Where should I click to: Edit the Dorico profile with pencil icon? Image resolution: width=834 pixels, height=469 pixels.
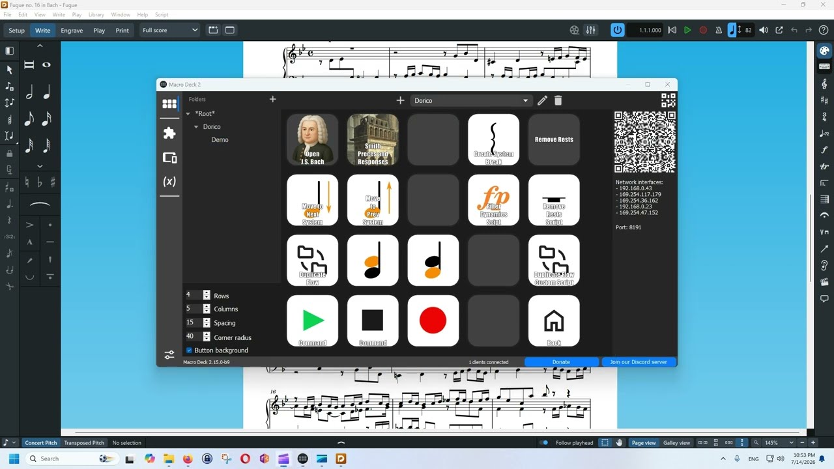[x=542, y=100]
